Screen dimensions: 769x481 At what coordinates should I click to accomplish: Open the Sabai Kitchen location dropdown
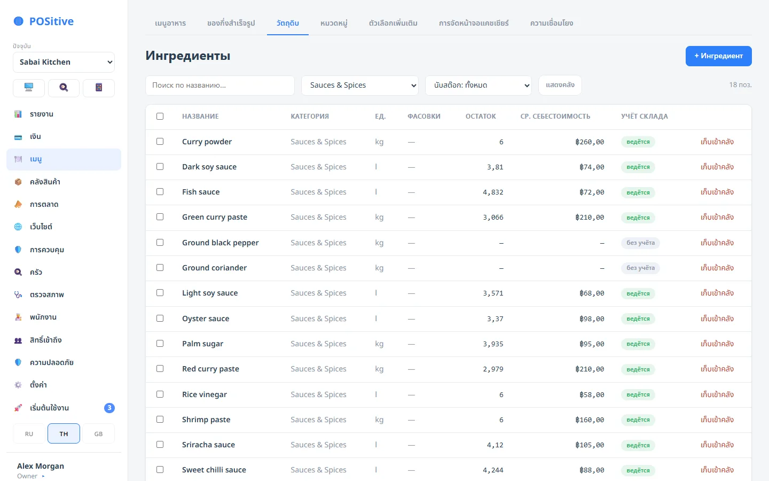click(64, 62)
